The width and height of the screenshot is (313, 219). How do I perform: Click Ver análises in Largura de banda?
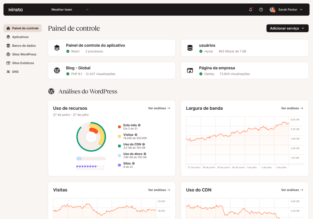pos(292,108)
